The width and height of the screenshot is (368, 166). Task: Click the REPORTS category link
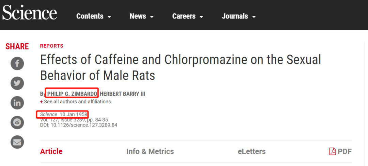52,46
